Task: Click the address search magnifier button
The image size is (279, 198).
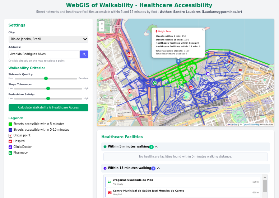Action: tap(84, 54)
